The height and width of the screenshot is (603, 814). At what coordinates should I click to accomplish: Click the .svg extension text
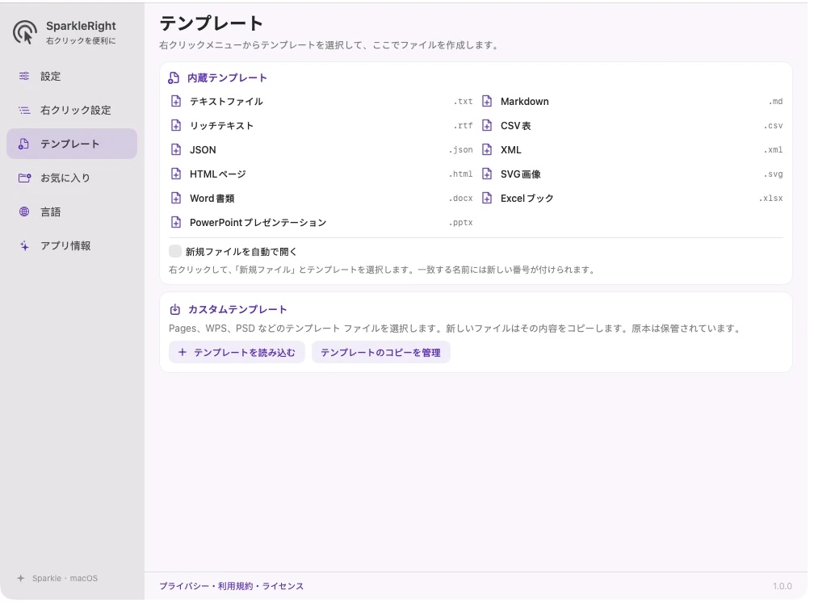(x=773, y=174)
